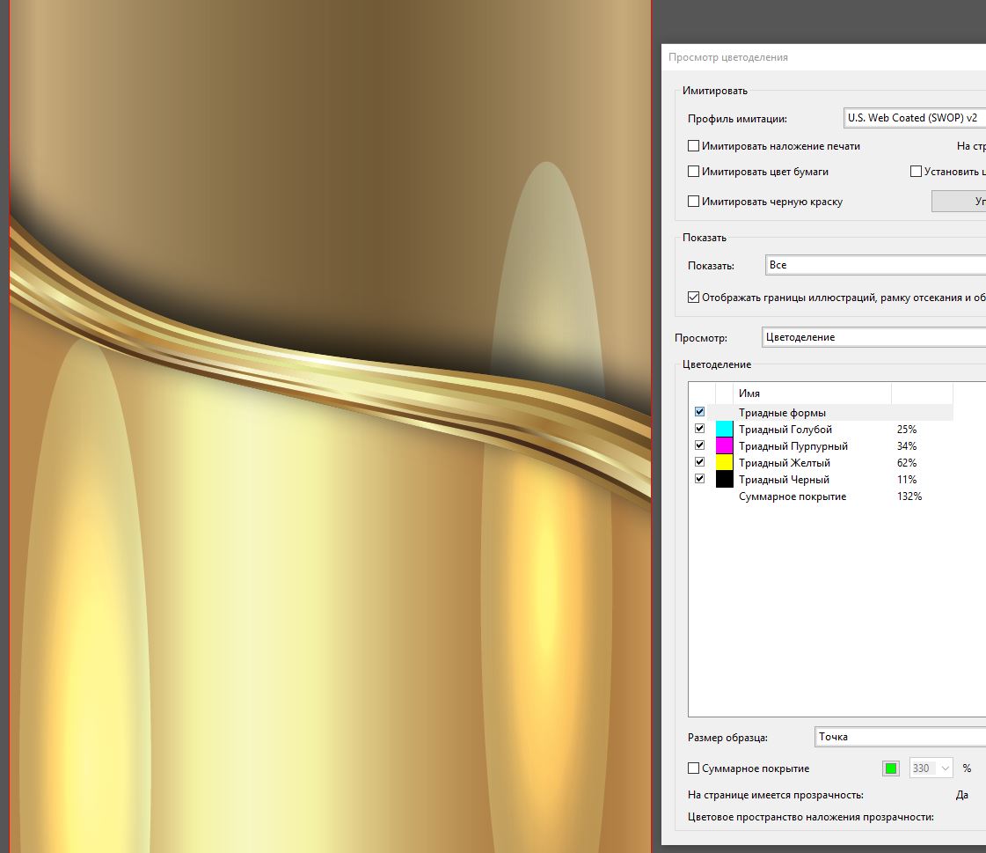Disable the 'Триадный Черный' plate checkbox
The width and height of the screenshot is (986, 853).
point(700,478)
